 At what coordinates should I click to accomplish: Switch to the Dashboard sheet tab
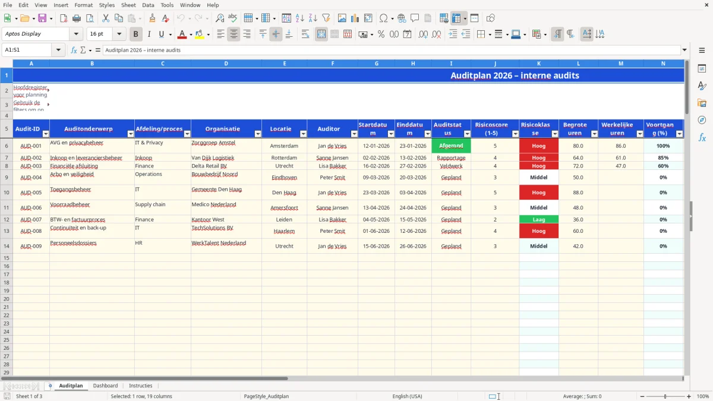[105, 386]
